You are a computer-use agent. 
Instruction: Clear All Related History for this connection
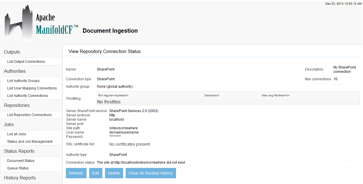(x=150, y=173)
